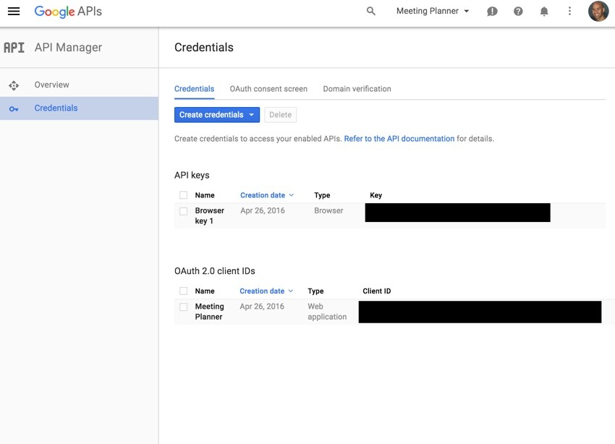This screenshot has width=615, height=444.
Task: Open the three-dot more options menu
Action: (569, 11)
